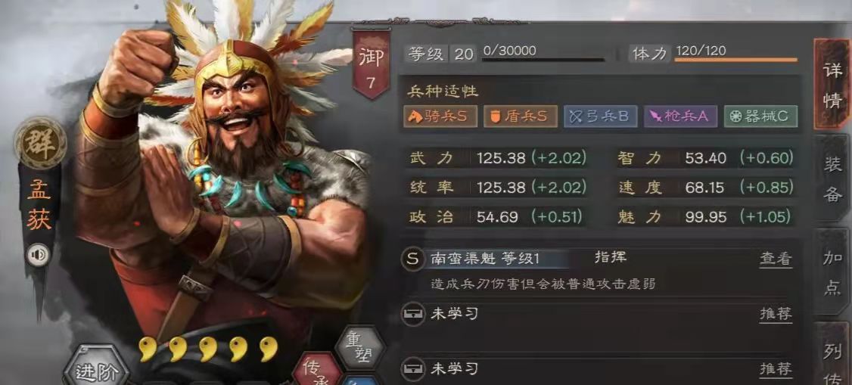Open the 加点 tab
The height and width of the screenshot is (385, 852).
tap(832, 272)
